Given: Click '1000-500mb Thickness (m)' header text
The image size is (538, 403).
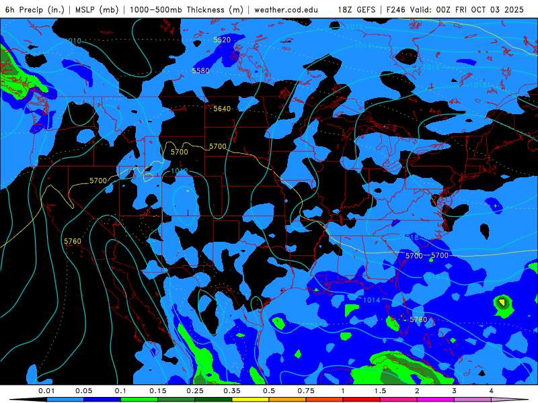Looking at the screenshot, I should pyautogui.click(x=186, y=9).
